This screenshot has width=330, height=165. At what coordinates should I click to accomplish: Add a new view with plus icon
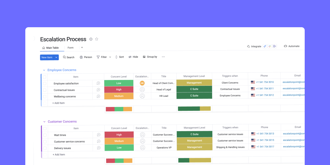point(82,48)
